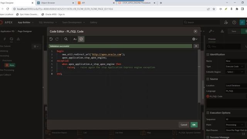
Task: Open the APEX help menu
Action: point(234,22)
